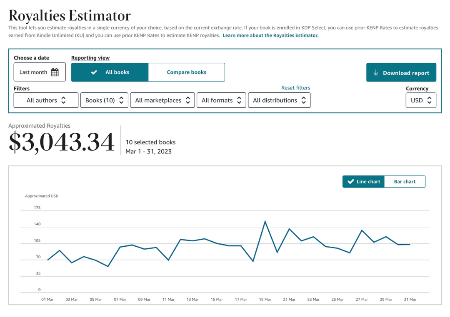Click the checkmark icon on Line chart
450x317 pixels.
(x=350, y=182)
